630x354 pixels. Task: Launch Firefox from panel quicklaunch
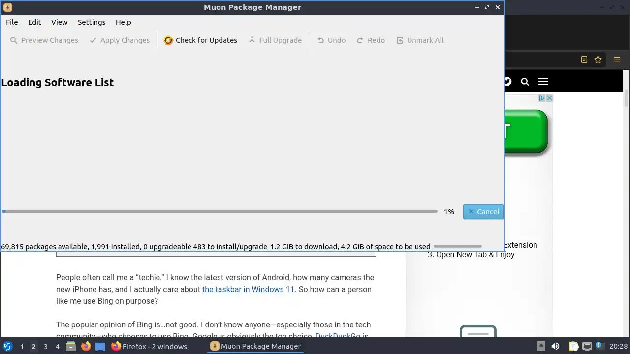pos(86,346)
